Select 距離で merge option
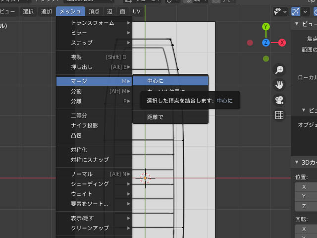Screen dimensions: 317x238 tap(170, 117)
